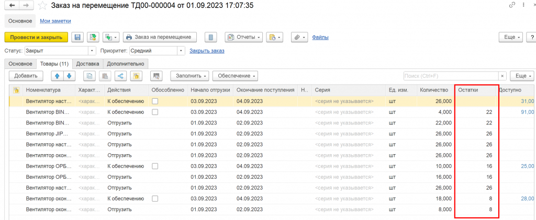Viewport: 536px width, 220px height.
Task: Open the Отчеты dropdown
Action: click(x=244, y=37)
